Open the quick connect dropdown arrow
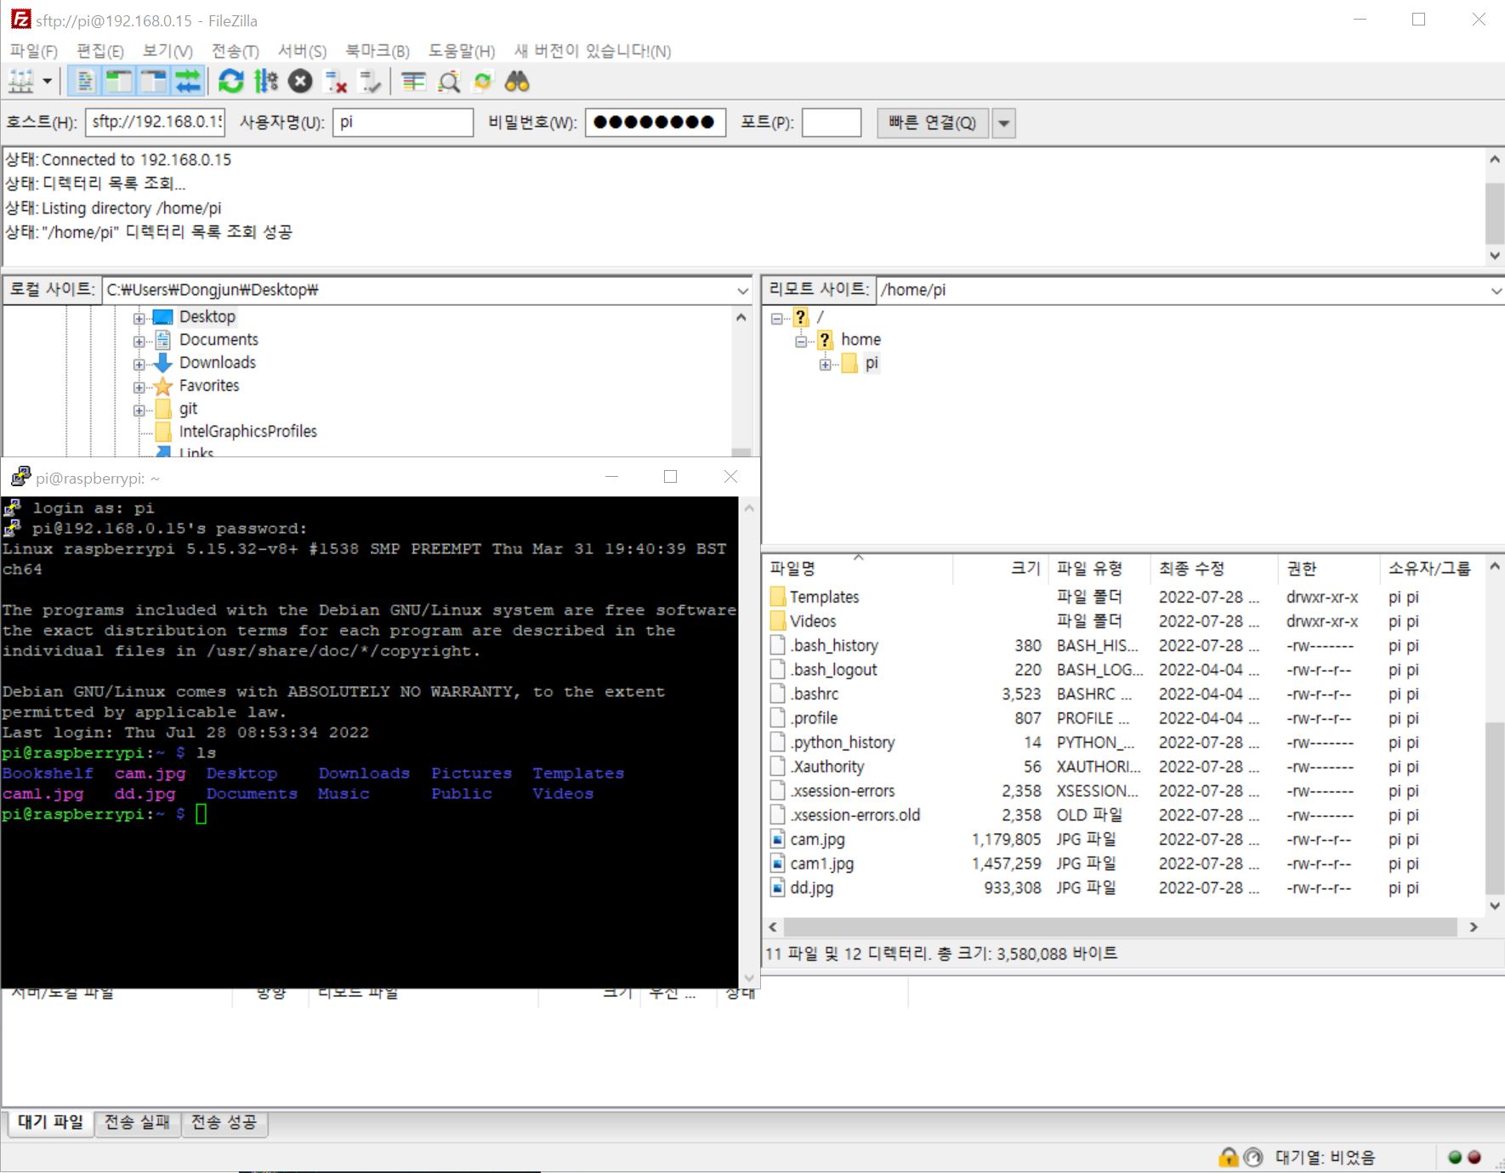1505x1173 pixels. (1004, 122)
